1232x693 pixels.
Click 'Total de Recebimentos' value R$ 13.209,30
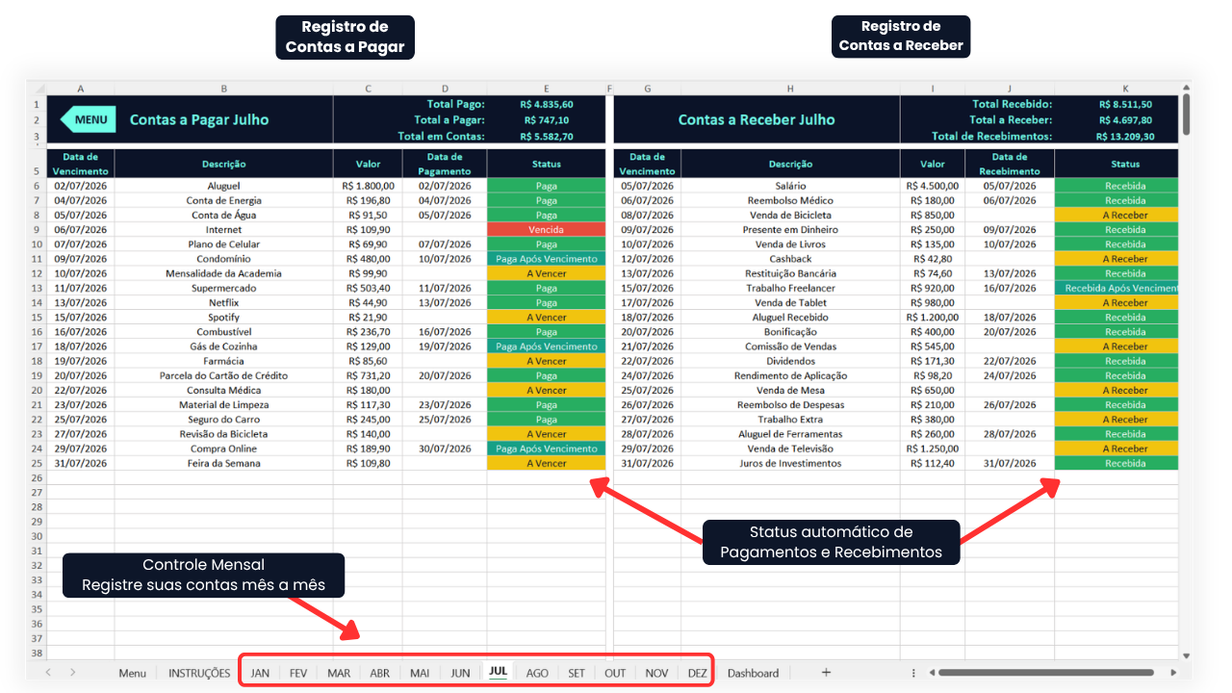pos(1125,137)
